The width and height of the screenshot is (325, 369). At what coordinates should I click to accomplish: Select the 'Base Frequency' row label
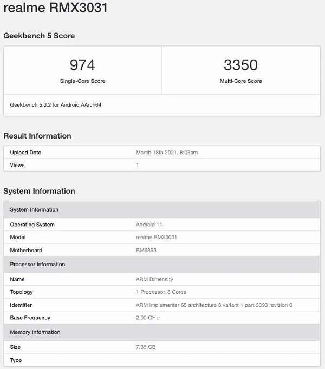(30, 318)
